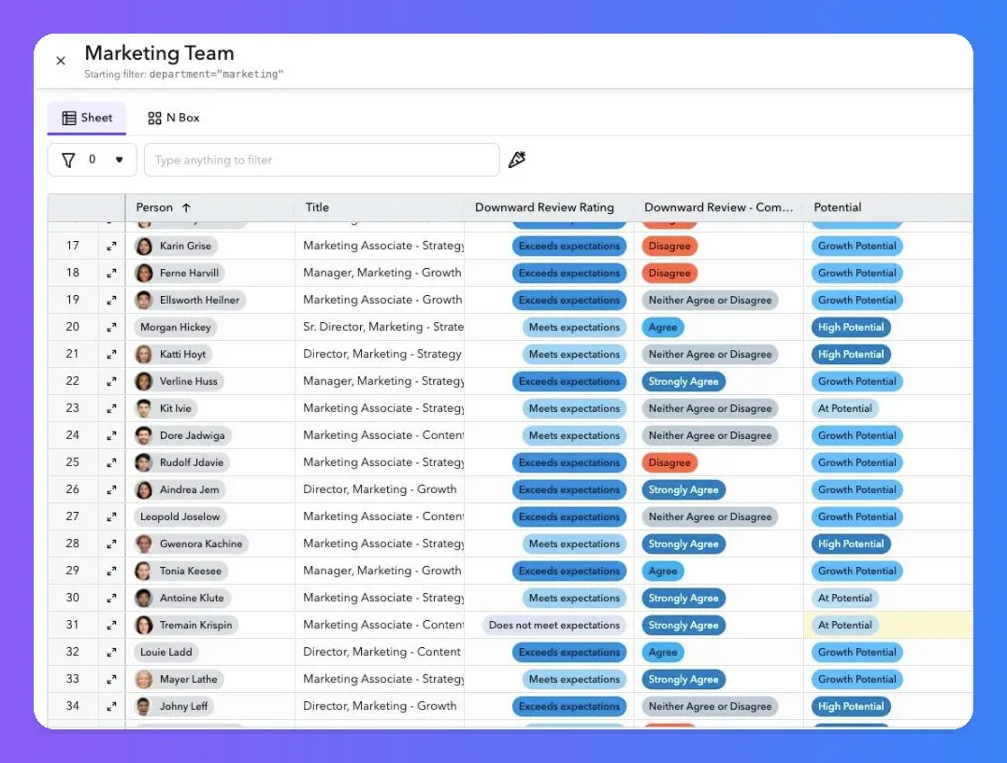This screenshot has height=763, width=1007.
Task: Open row 32 Louie Ladd expand icon
Action: pyautogui.click(x=112, y=652)
